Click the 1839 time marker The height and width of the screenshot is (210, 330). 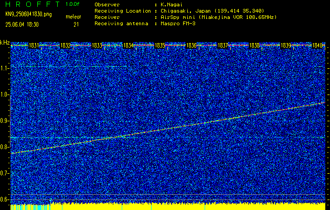286,45
